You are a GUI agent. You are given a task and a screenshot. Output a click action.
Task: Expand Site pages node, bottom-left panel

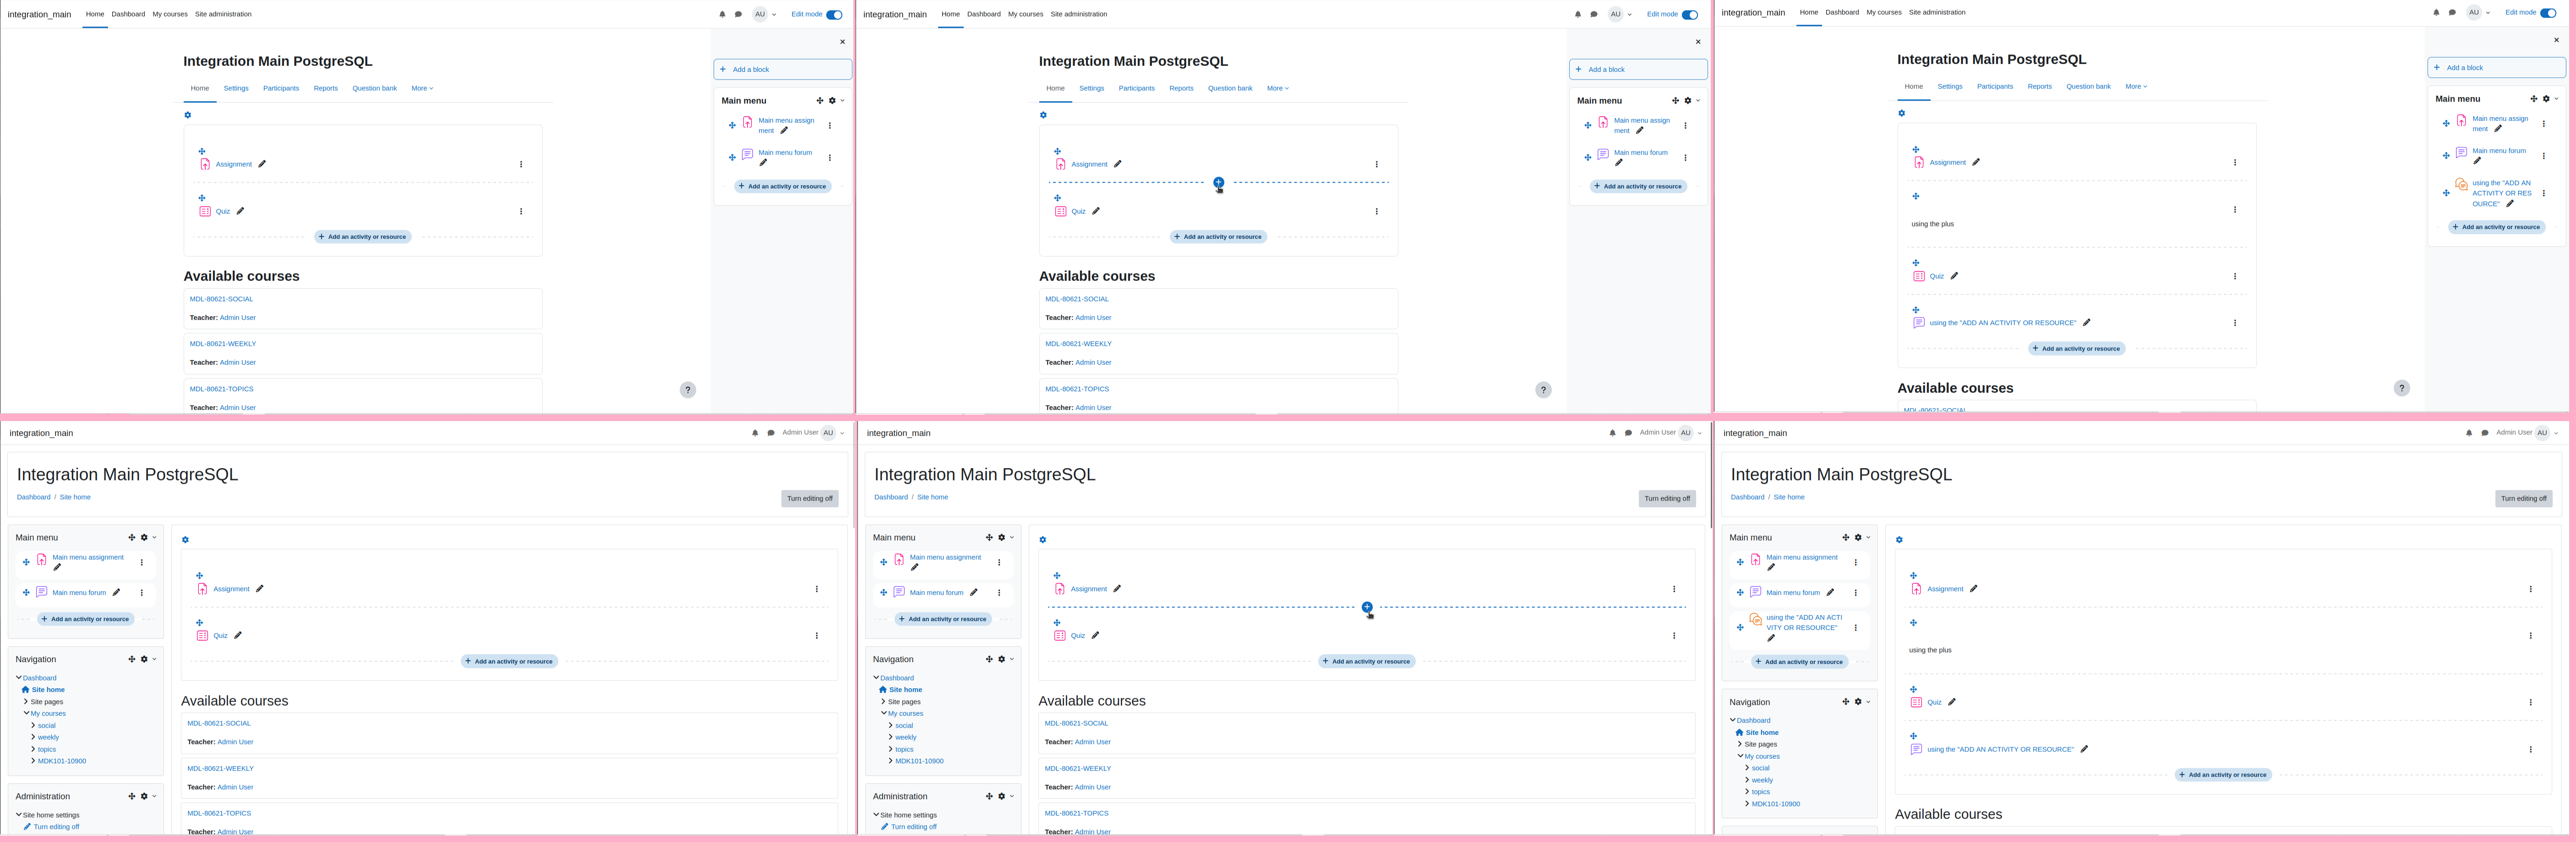coord(26,702)
